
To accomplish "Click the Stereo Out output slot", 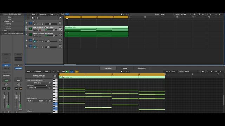I will pyautogui.click(x=6, y=75).
